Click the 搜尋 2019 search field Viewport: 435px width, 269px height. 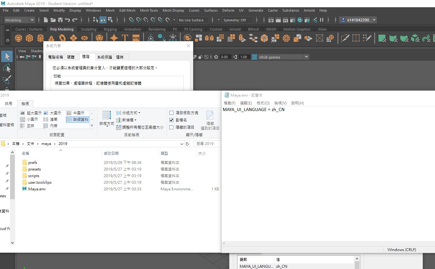pyautogui.click(x=207, y=144)
